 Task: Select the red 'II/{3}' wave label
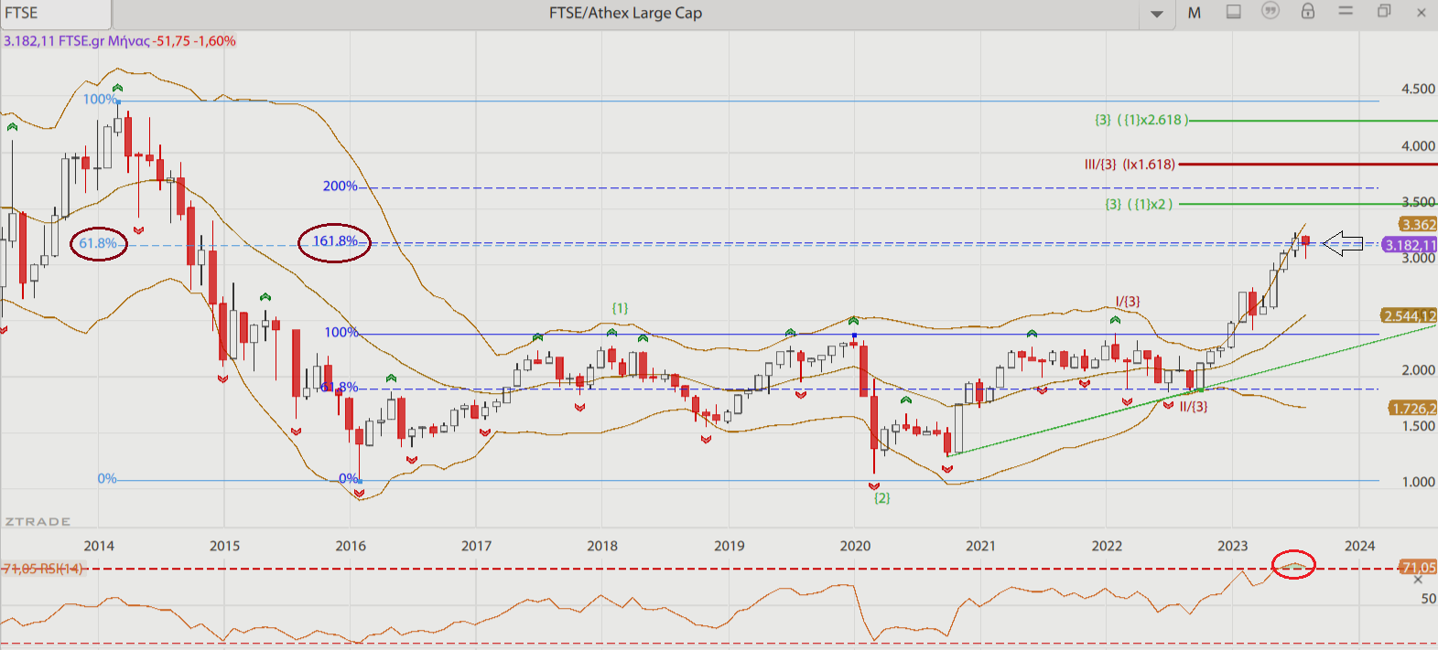(1194, 406)
